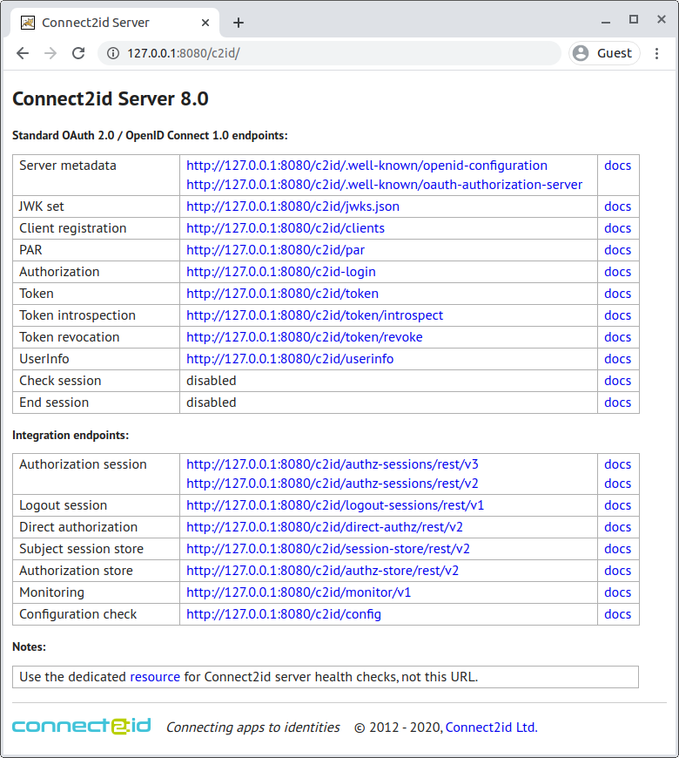Image resolution: width=679 pixels, height=758 pixels.
Task: Open docs for End session row
Action: 617,403
